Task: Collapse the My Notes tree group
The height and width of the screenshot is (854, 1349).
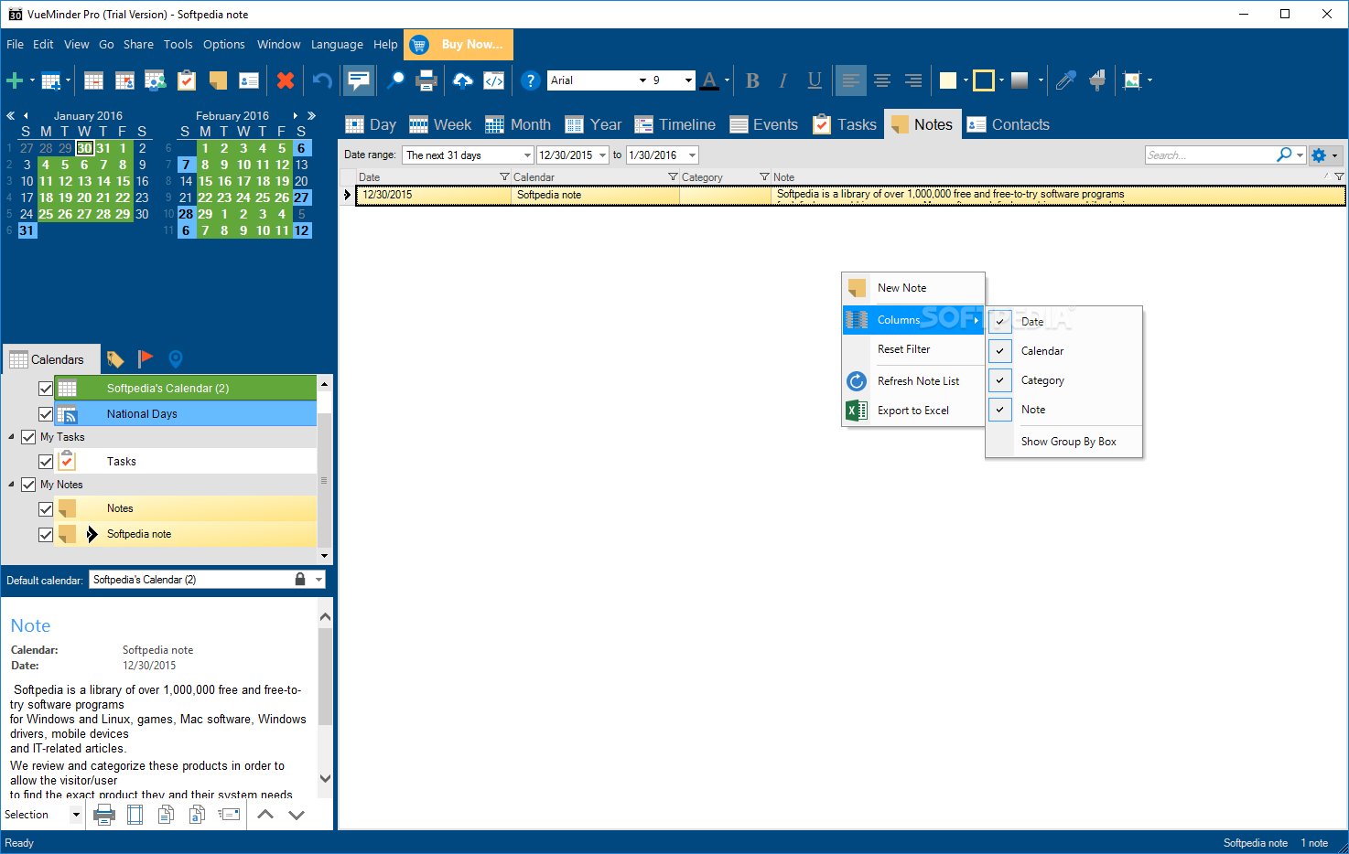Action: [11, 485]
